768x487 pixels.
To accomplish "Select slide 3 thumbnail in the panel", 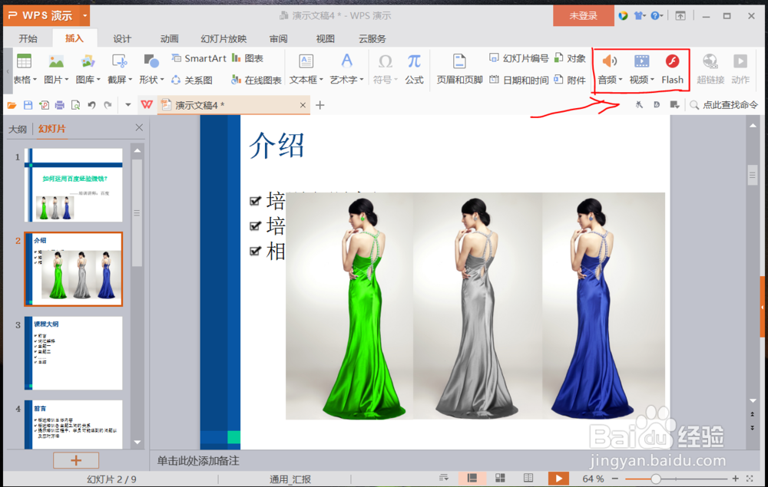I will point(73,352).
